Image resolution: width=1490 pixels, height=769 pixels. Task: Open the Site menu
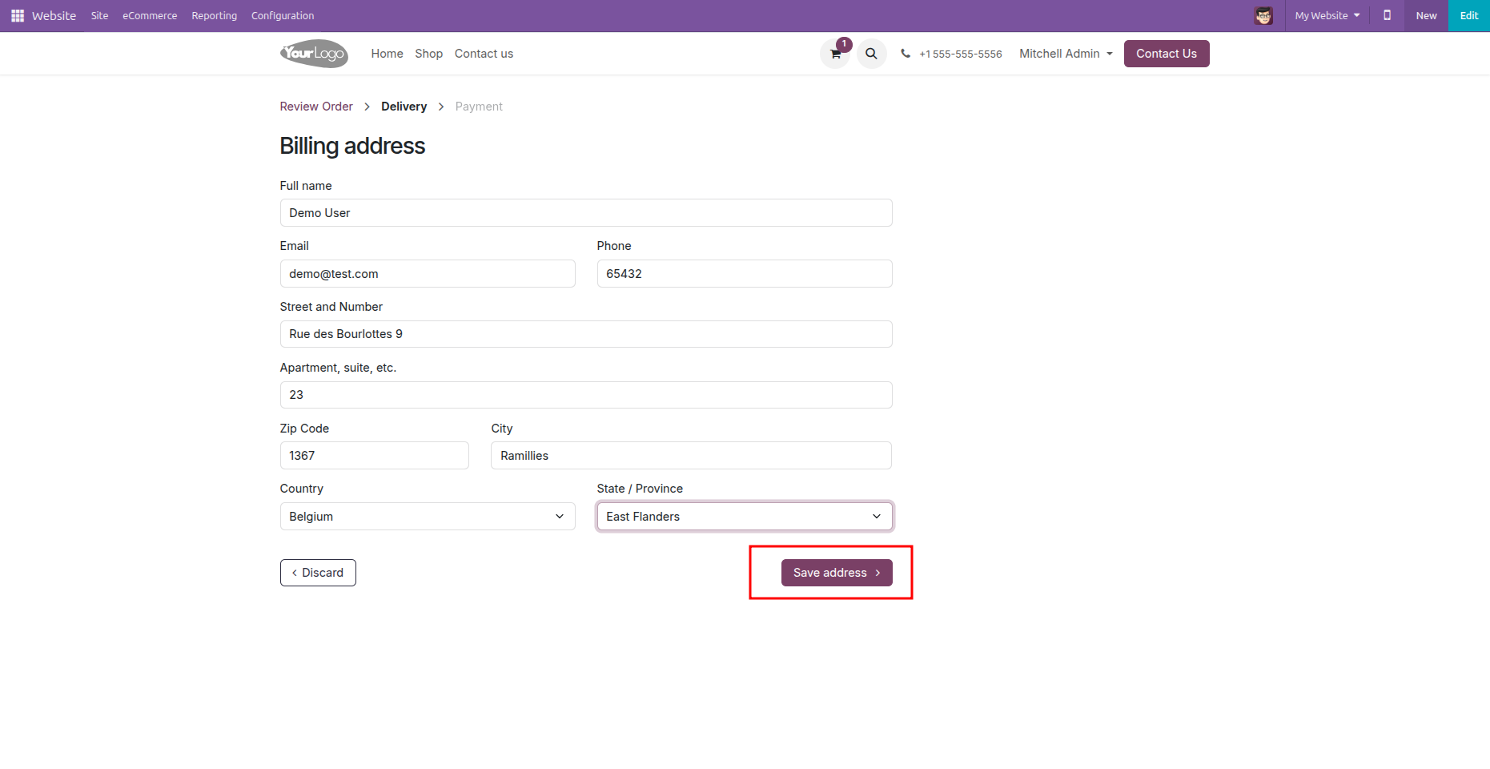[99, 16]
